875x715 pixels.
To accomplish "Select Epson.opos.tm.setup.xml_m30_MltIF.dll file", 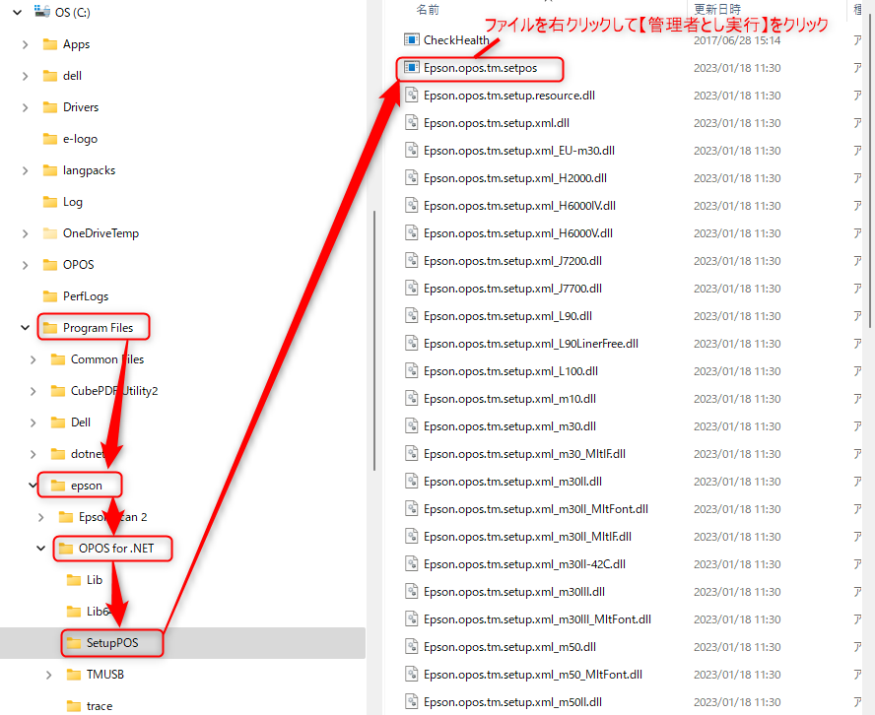I will coord(524,453).
